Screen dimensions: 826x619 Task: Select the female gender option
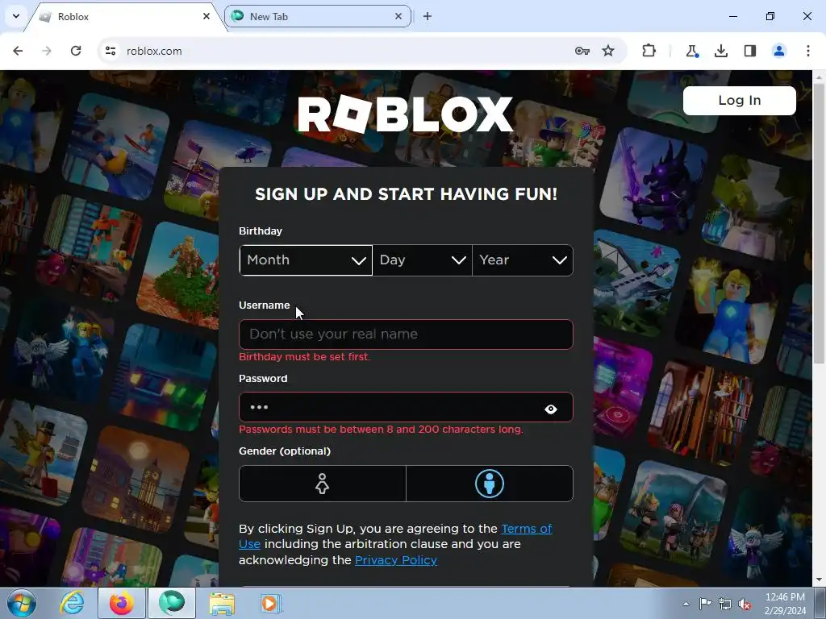click(x=323, y=484)
